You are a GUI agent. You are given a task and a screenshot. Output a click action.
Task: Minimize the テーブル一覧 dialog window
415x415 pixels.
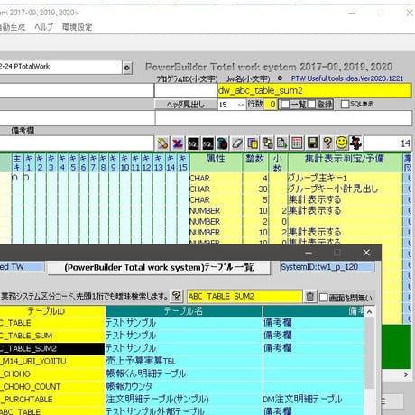coord(309,253)
